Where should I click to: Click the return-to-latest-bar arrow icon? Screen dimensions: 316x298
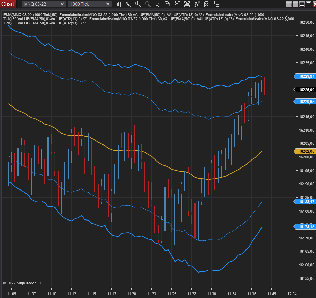point(288,18)
